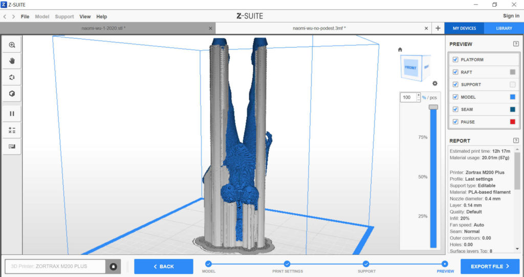This screenshot has width=524, height=277.
Task: Click the Estimated print time text
Action: tap(480, 151)
